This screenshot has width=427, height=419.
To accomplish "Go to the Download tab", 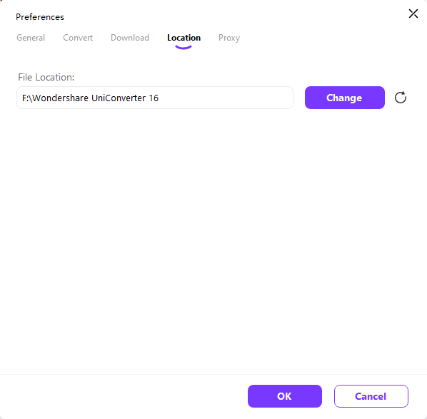I will coord(130,38).
